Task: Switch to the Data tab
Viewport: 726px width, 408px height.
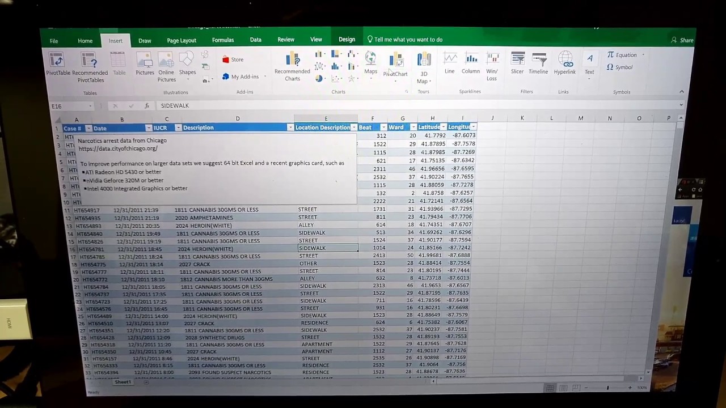Action: click(256, 40)
